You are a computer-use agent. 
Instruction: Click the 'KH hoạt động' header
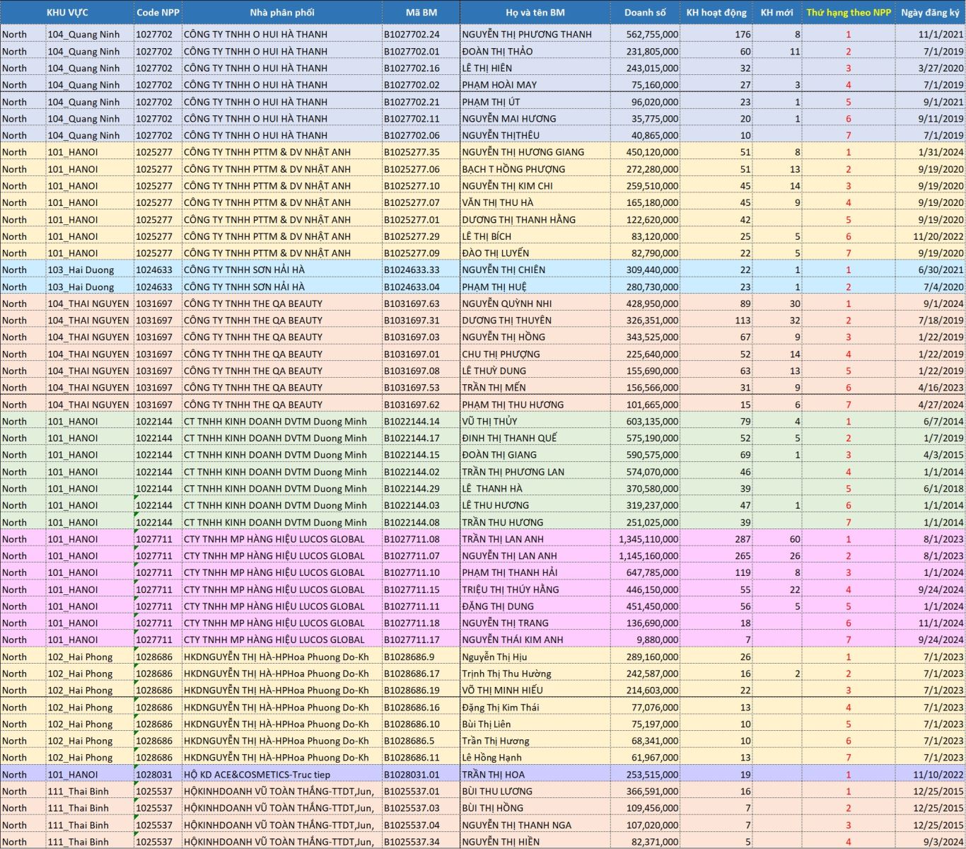tap(716, 12)
